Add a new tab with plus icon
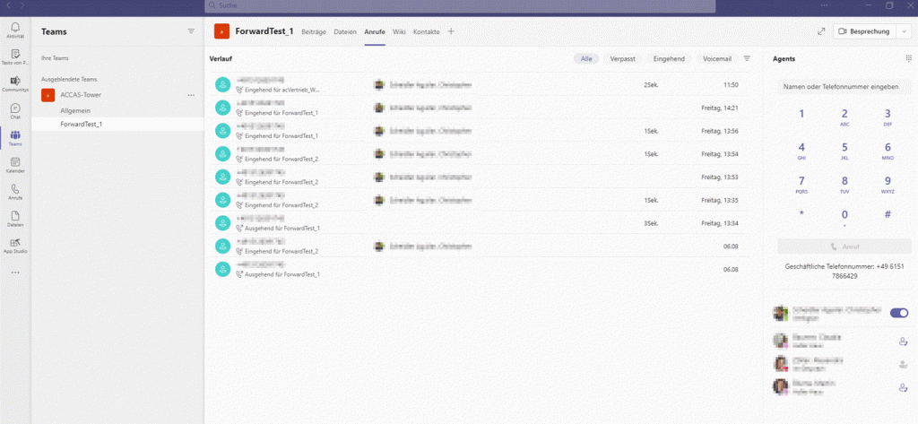 pyautogui.click(x=451, y=31)
